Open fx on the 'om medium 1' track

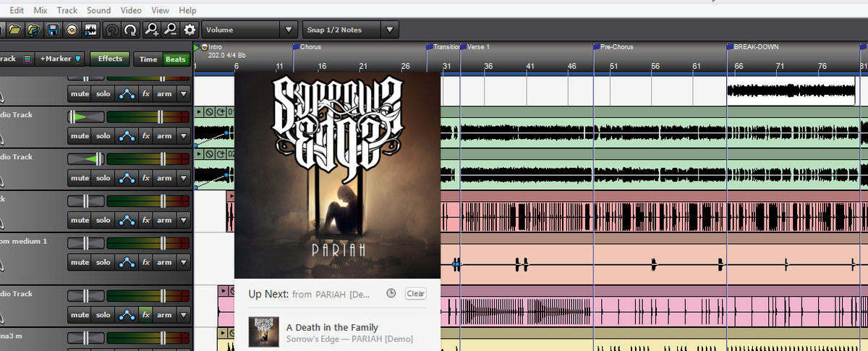click(145, 262)
